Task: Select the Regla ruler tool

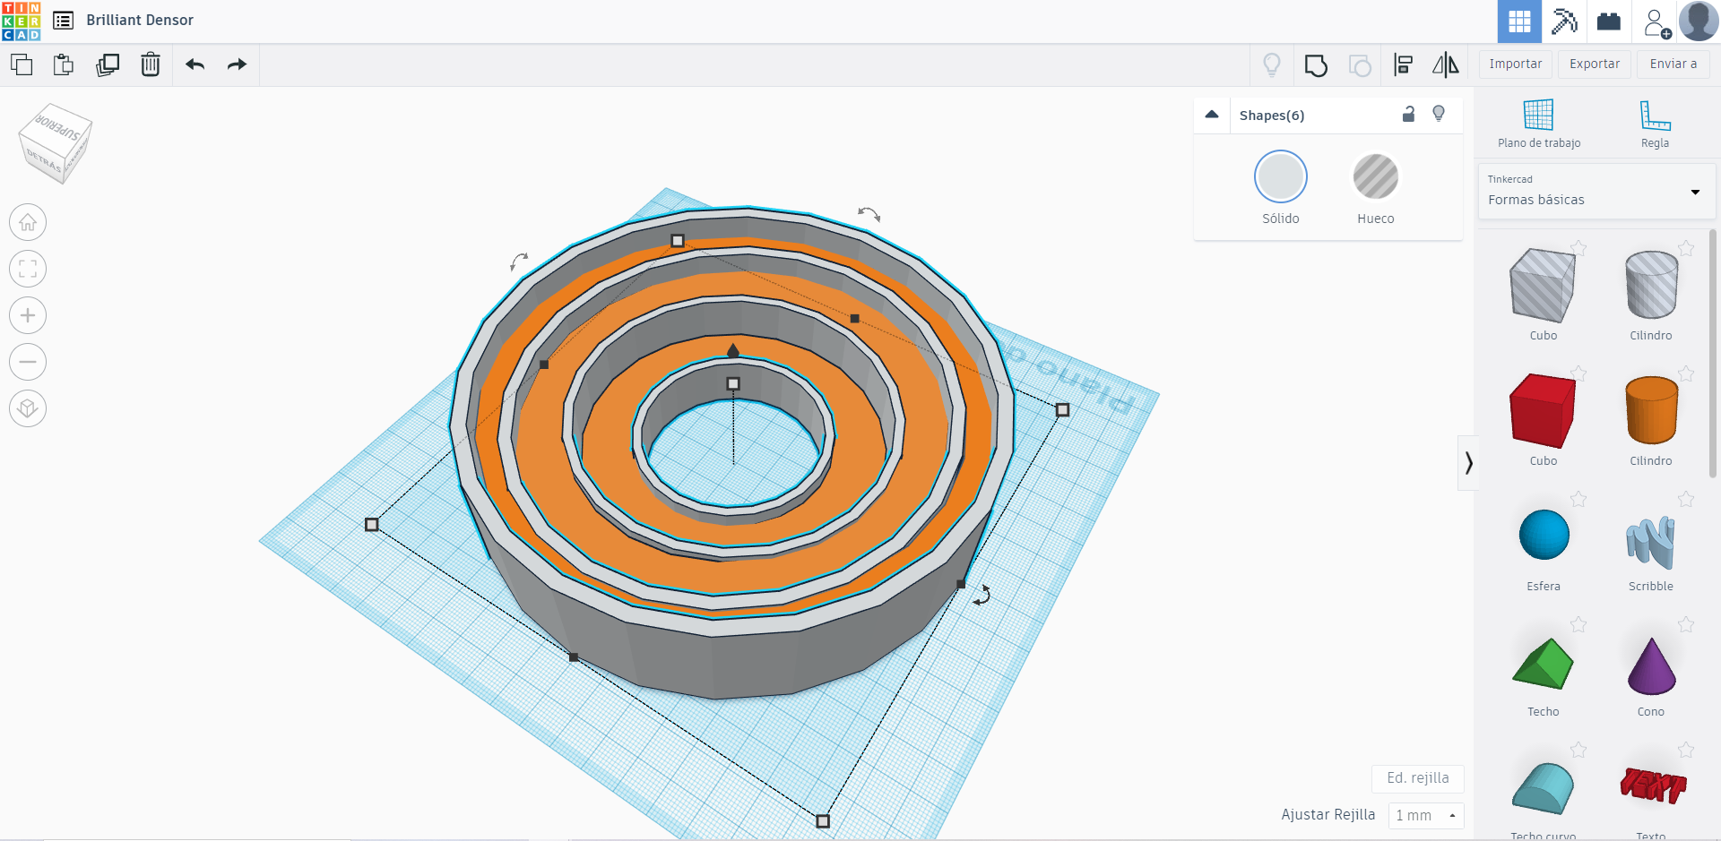Action: 1655,124
